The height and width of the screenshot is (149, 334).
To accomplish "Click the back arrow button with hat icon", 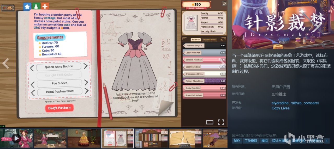I will pos(8,8).
